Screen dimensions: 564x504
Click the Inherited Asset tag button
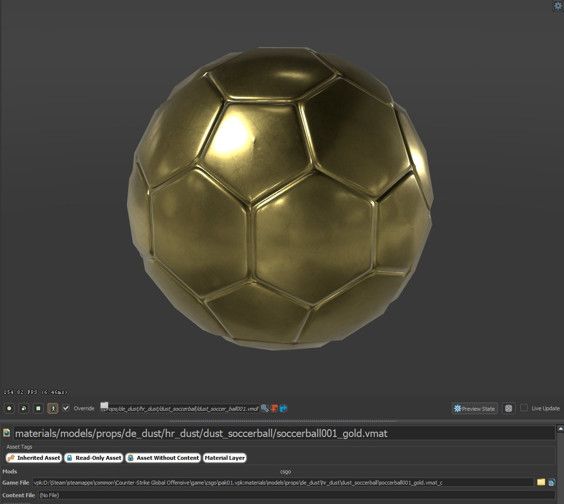coord(33,457)
